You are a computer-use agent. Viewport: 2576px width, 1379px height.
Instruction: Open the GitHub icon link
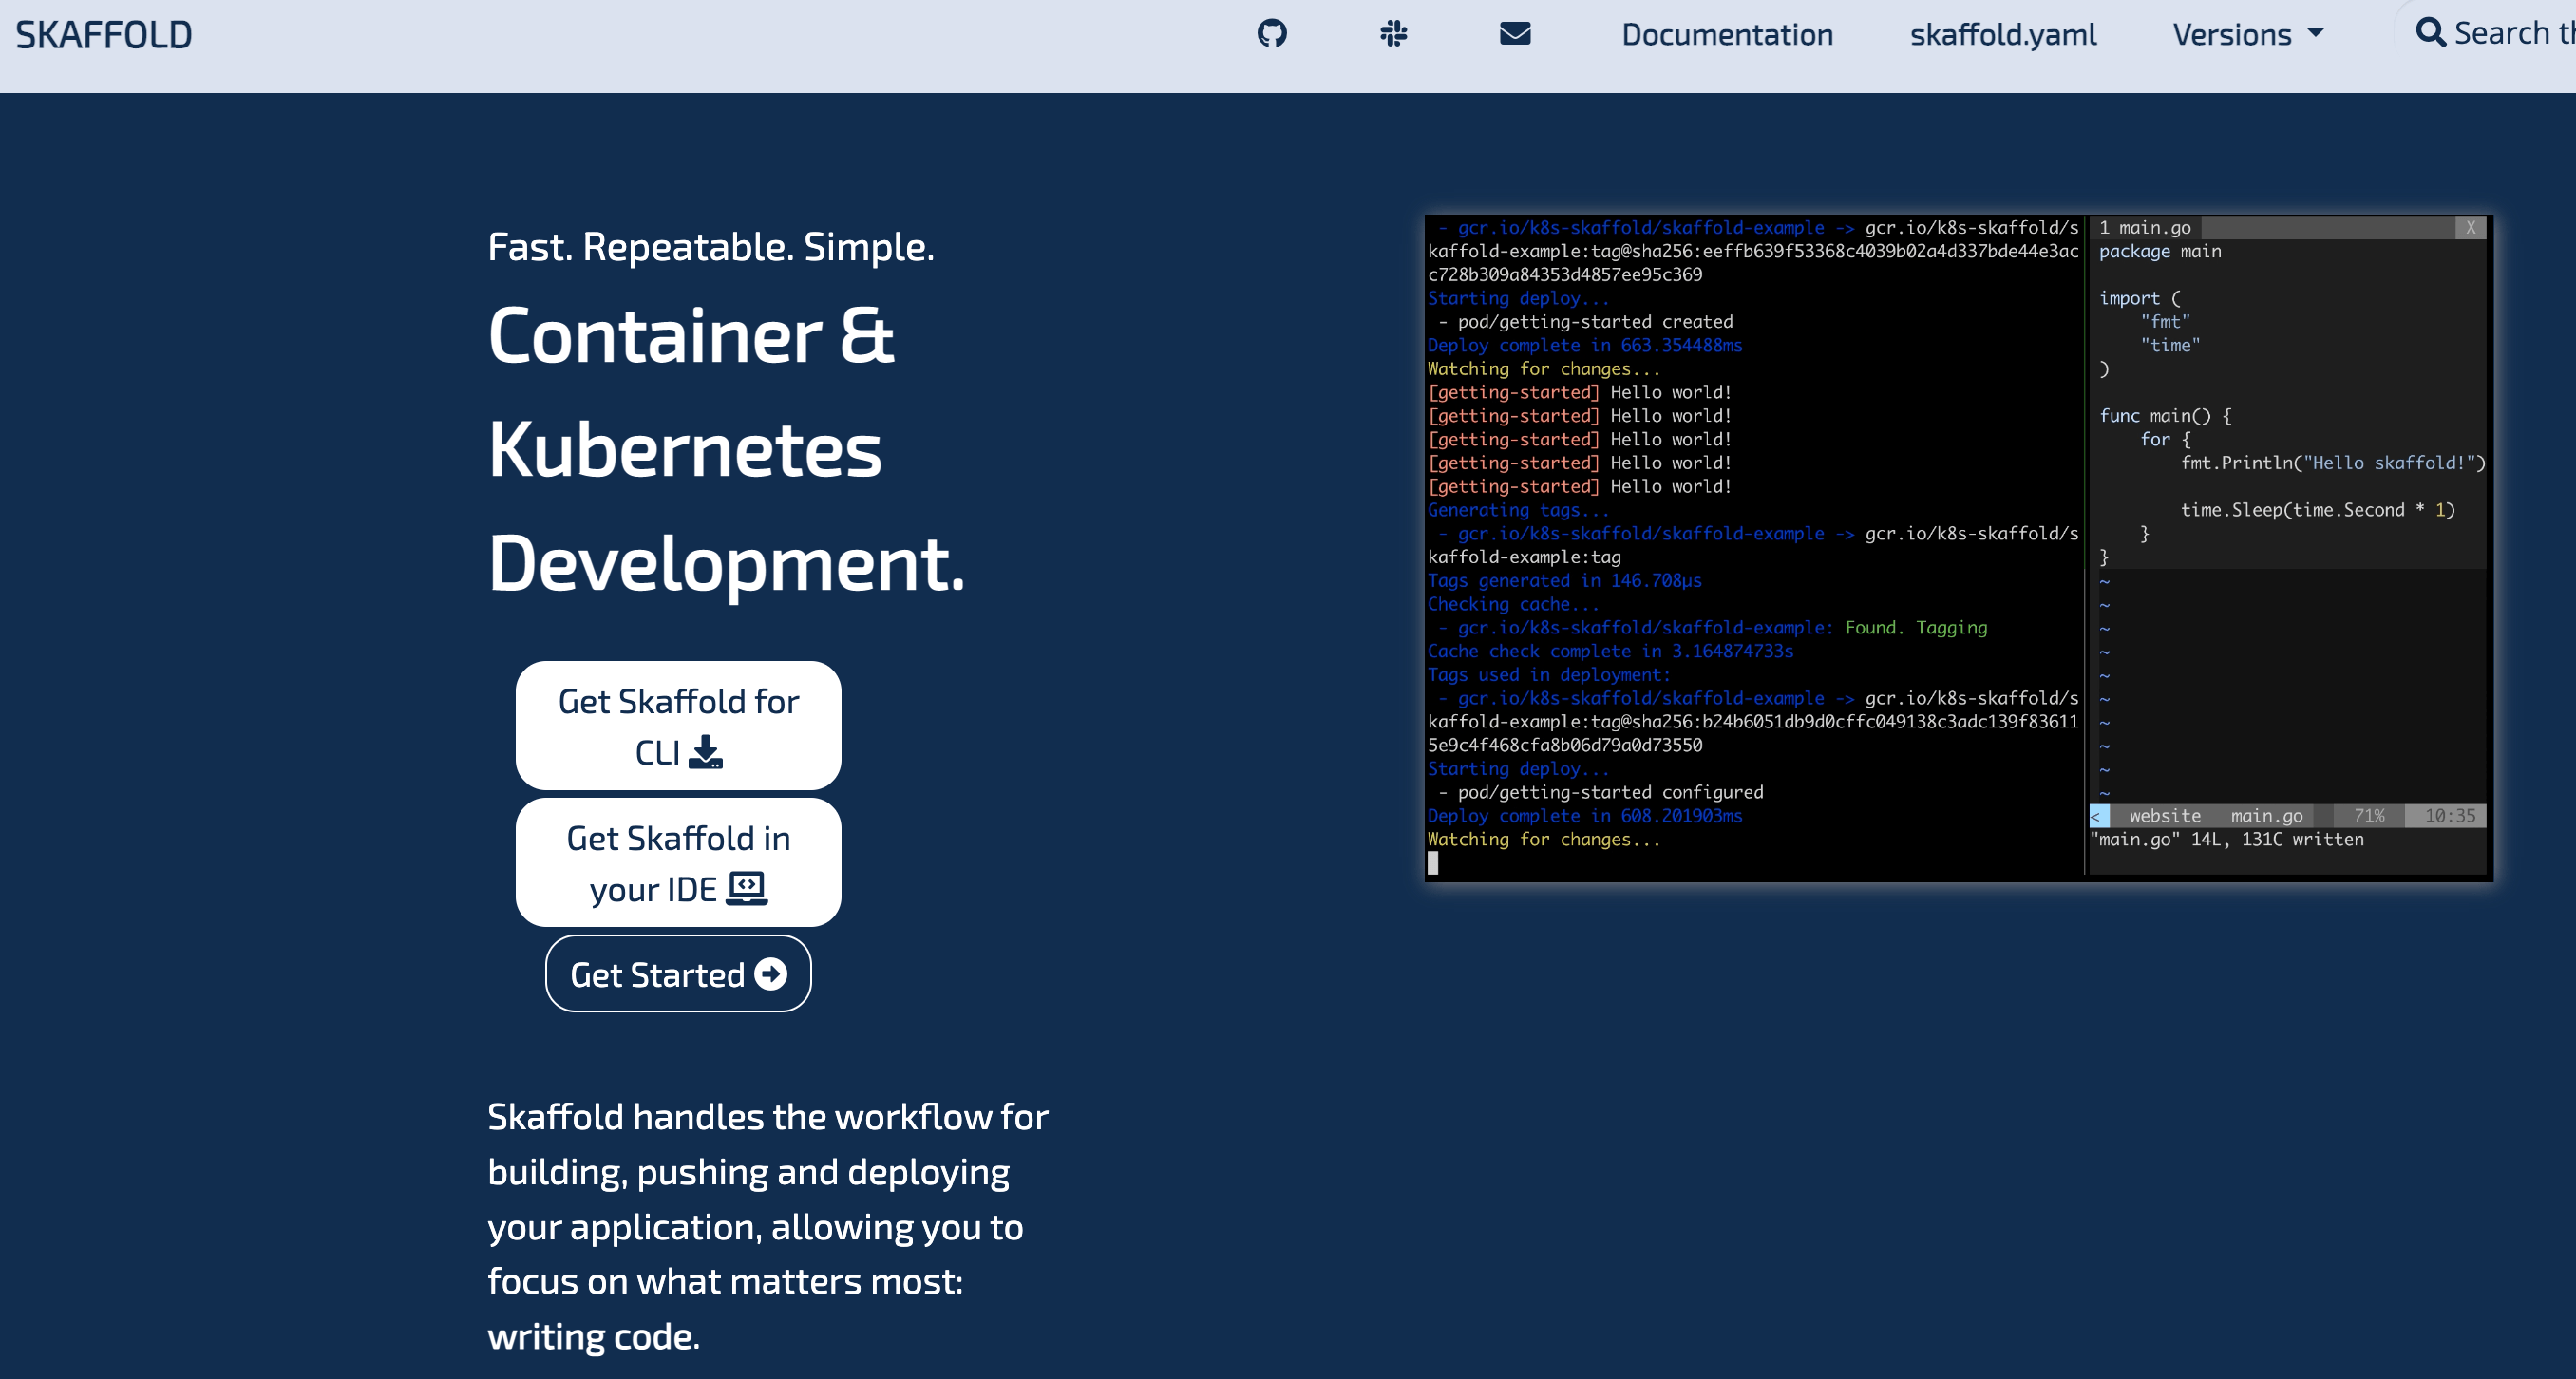click(x=1271, y=34)
